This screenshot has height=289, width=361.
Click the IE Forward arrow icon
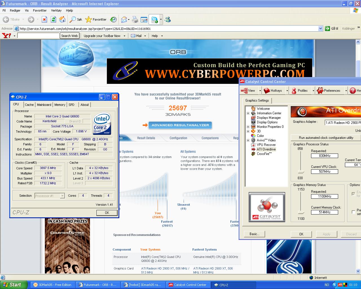point(31,19)
